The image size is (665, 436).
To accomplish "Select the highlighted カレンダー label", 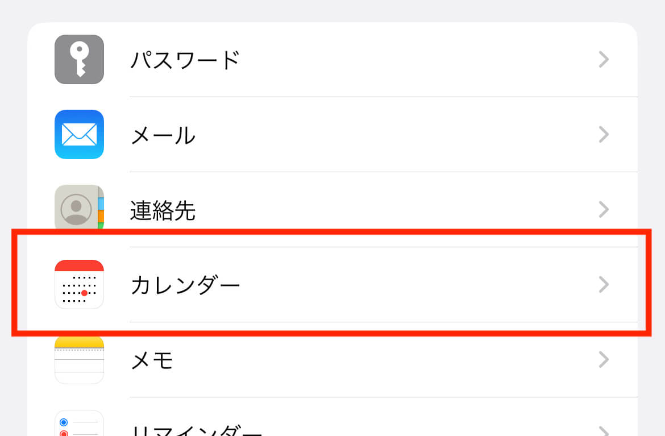I will (185, 285).
